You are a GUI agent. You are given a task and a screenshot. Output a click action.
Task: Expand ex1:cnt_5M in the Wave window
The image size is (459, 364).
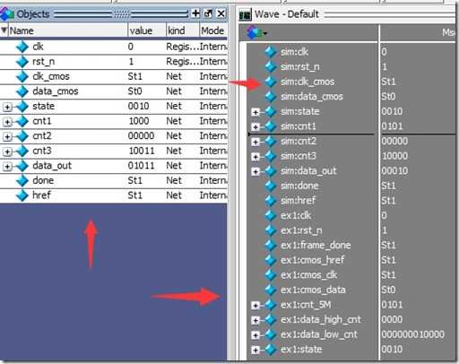[x=255, y=306]
